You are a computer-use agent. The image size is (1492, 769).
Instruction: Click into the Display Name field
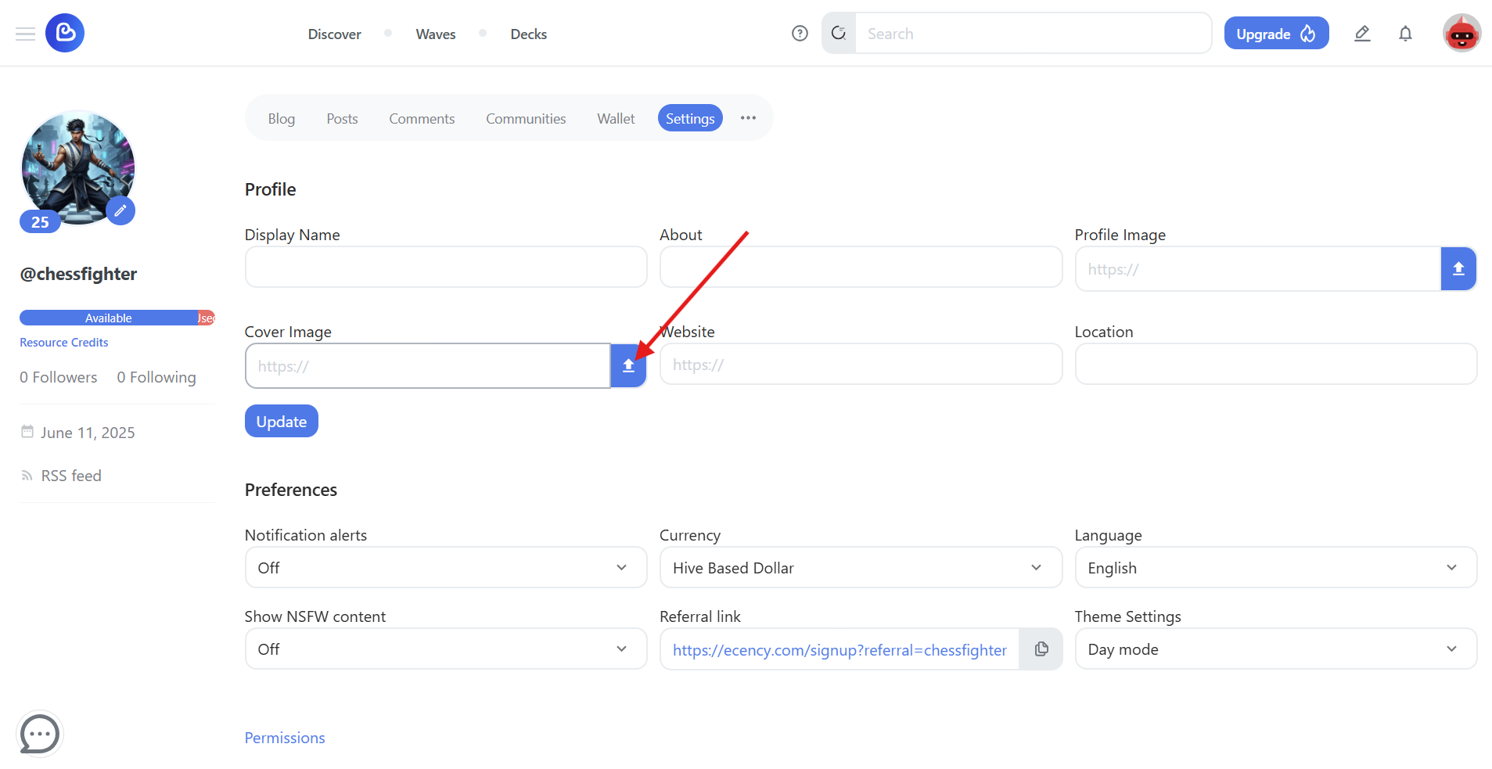pos(446,267)
